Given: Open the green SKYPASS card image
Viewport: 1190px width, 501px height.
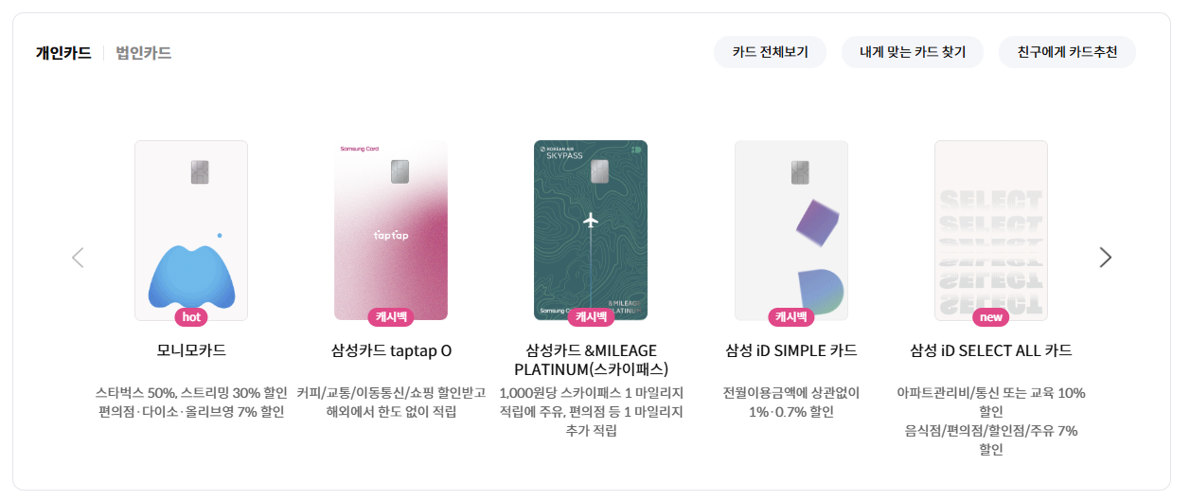Looking at the screenshot, I should pyautogui.click(x=591, y=230).
